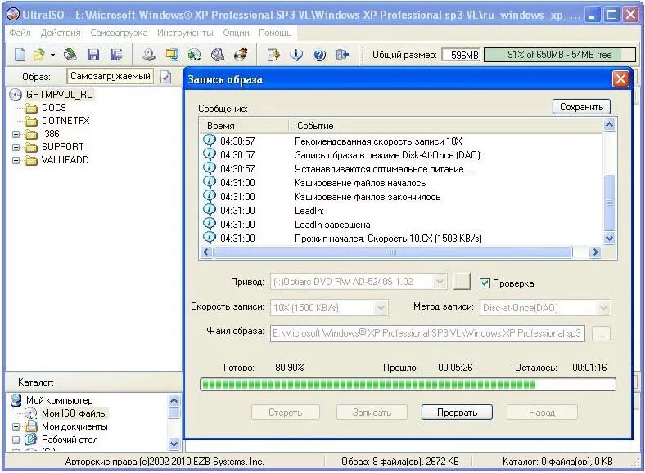Image resolution: width=645 pixels, height=473 pixels.
Task: Open the Действия menu
Action: 61,33
